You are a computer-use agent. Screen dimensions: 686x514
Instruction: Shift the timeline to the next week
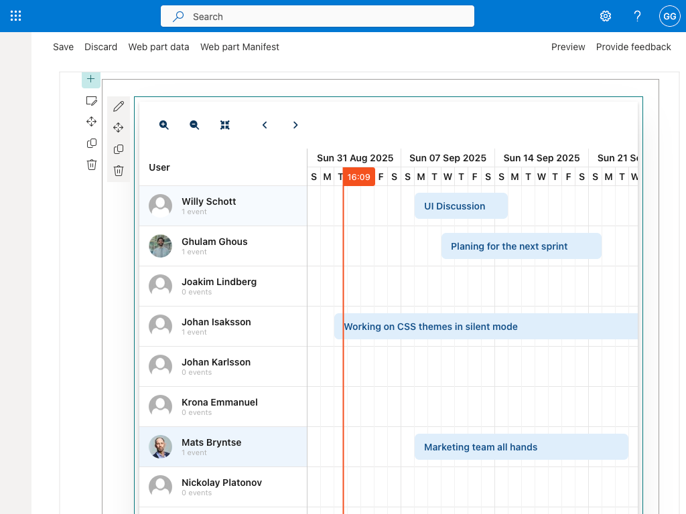pos(295,124)
